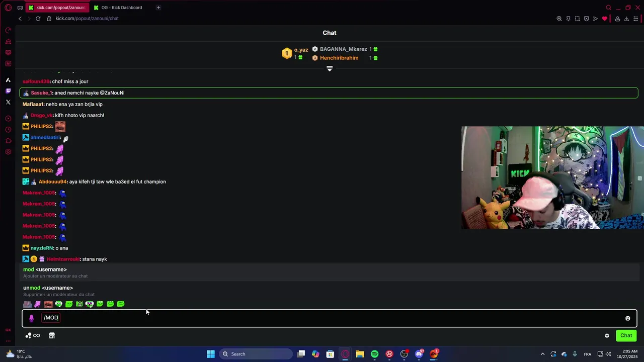This screenshot has height=362, width=644.
Task: Open the Windows Start menu
Action: pos(211,354)
